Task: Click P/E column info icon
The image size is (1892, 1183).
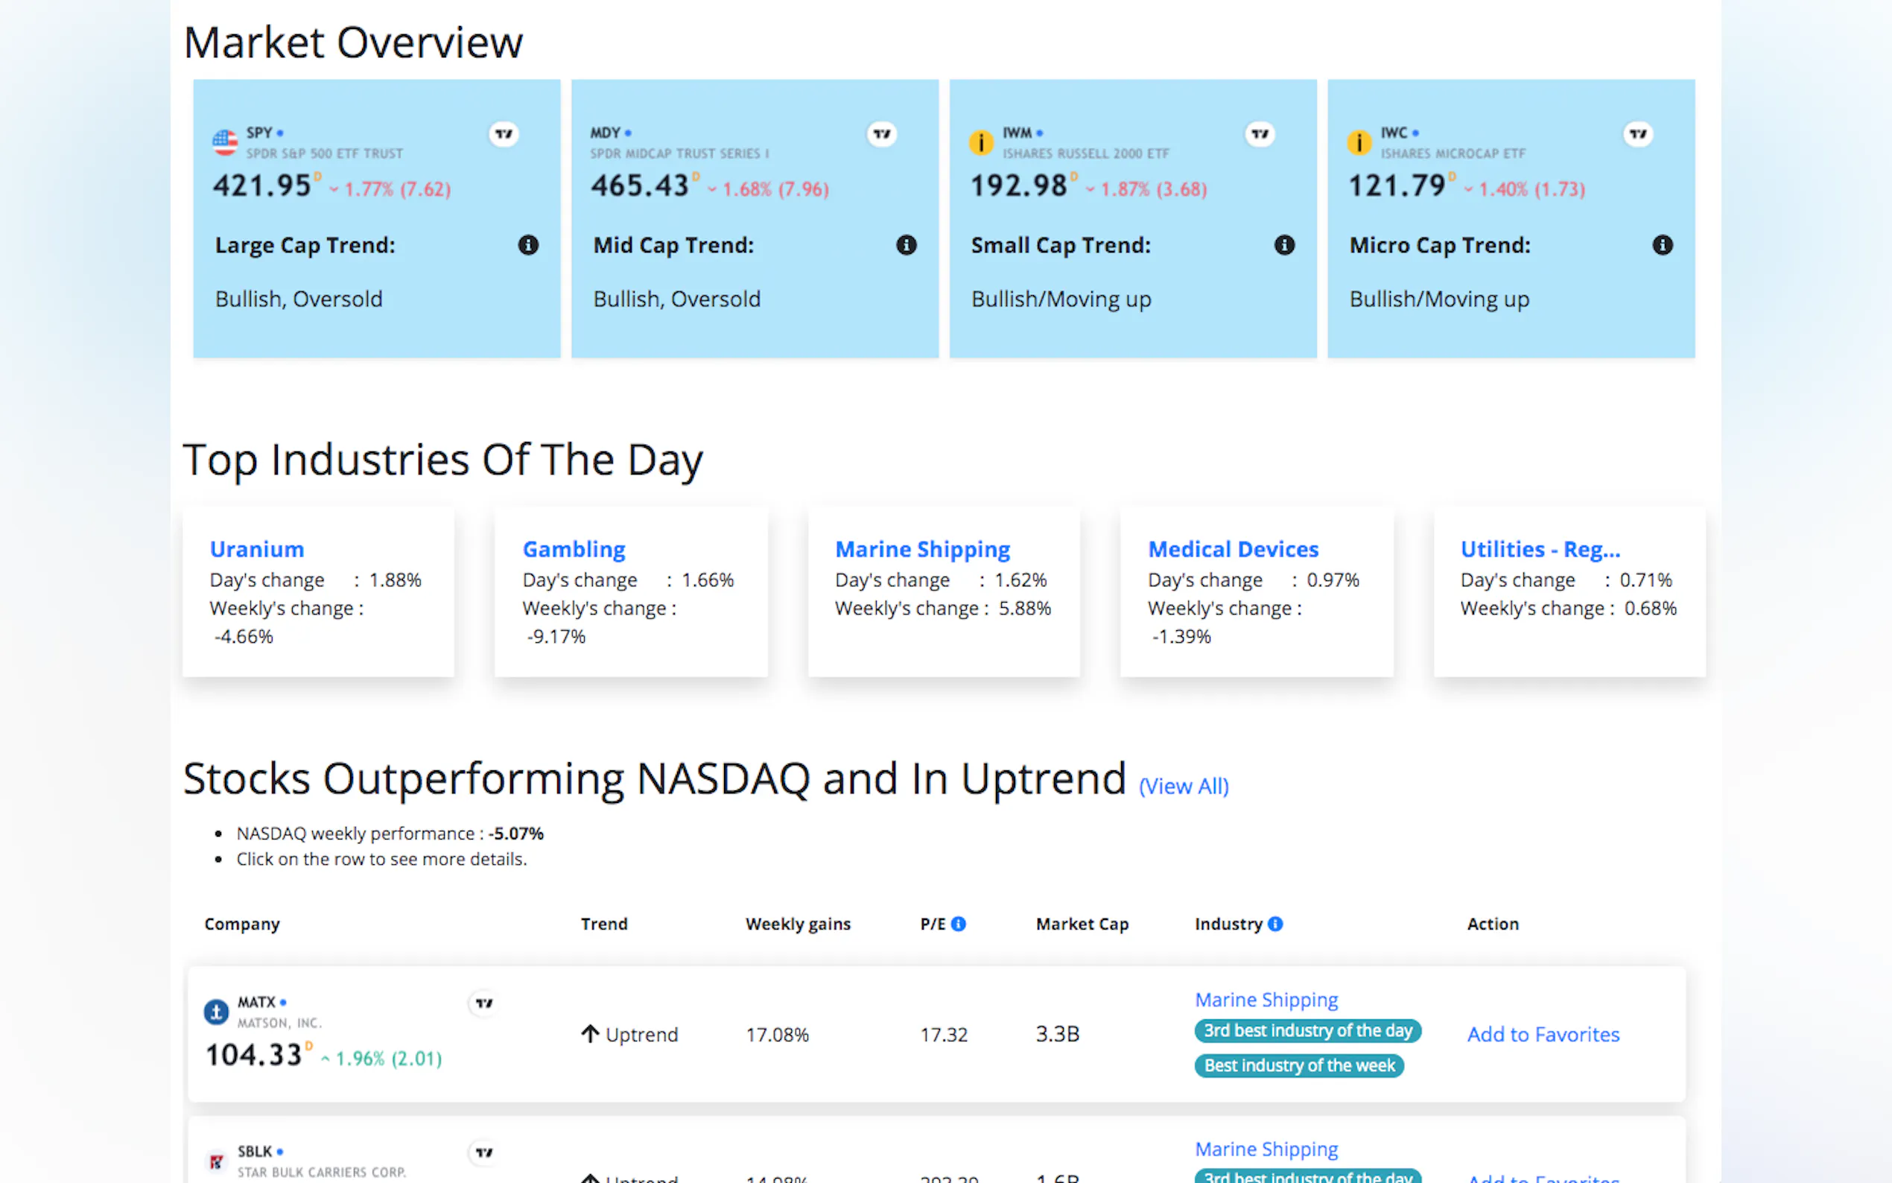Action: coord(958,924)
